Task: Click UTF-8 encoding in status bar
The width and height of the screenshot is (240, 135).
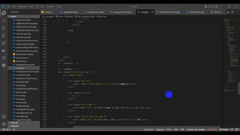Action: click(x=169, y=129)
